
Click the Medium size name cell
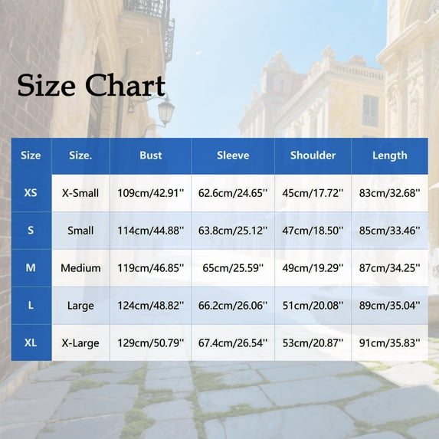point(80,268)
